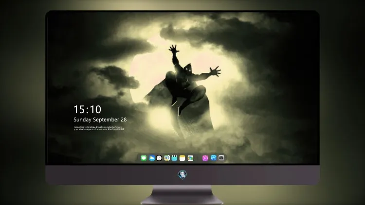This screenshot has width=365, height=205.
Task: Open the yellow Notes app in dock
Action: point(182,158)
